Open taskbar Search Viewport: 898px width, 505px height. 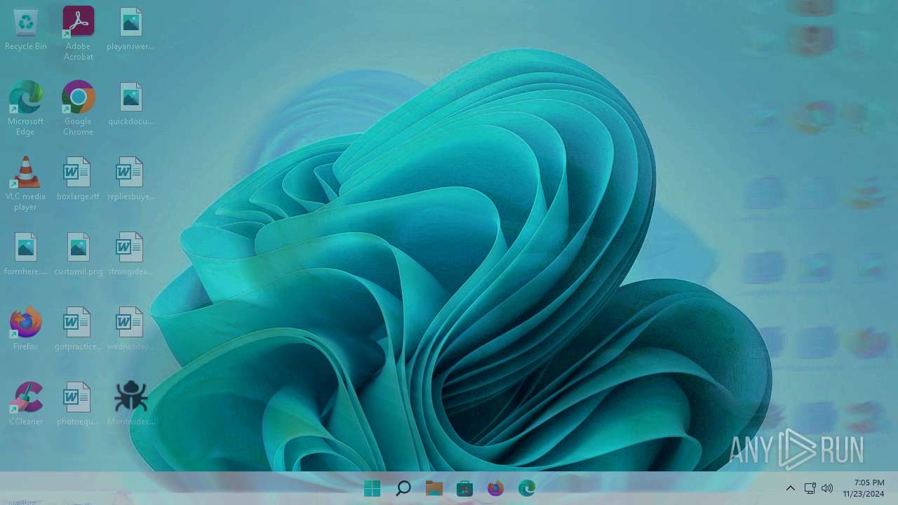pyautogui.click(x=403, y=488)
